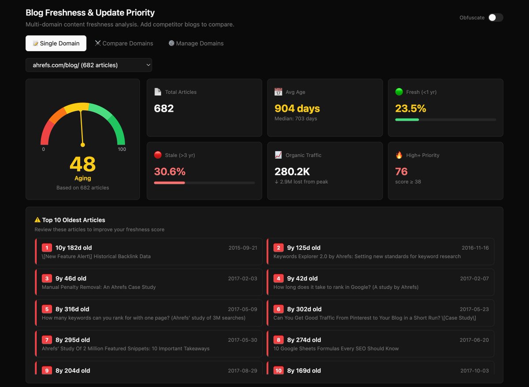Click the fire icon beside High+ Priority
The image size is (529, 387).
399,155
